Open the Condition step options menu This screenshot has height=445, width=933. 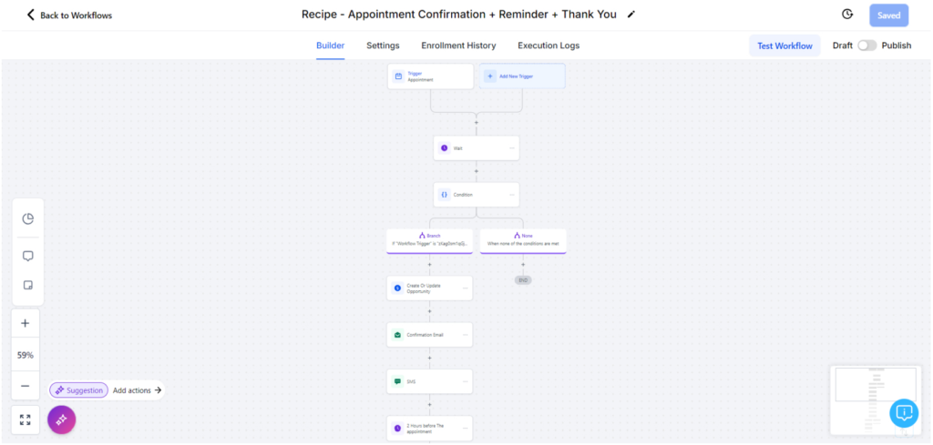[x=512, y=195]
